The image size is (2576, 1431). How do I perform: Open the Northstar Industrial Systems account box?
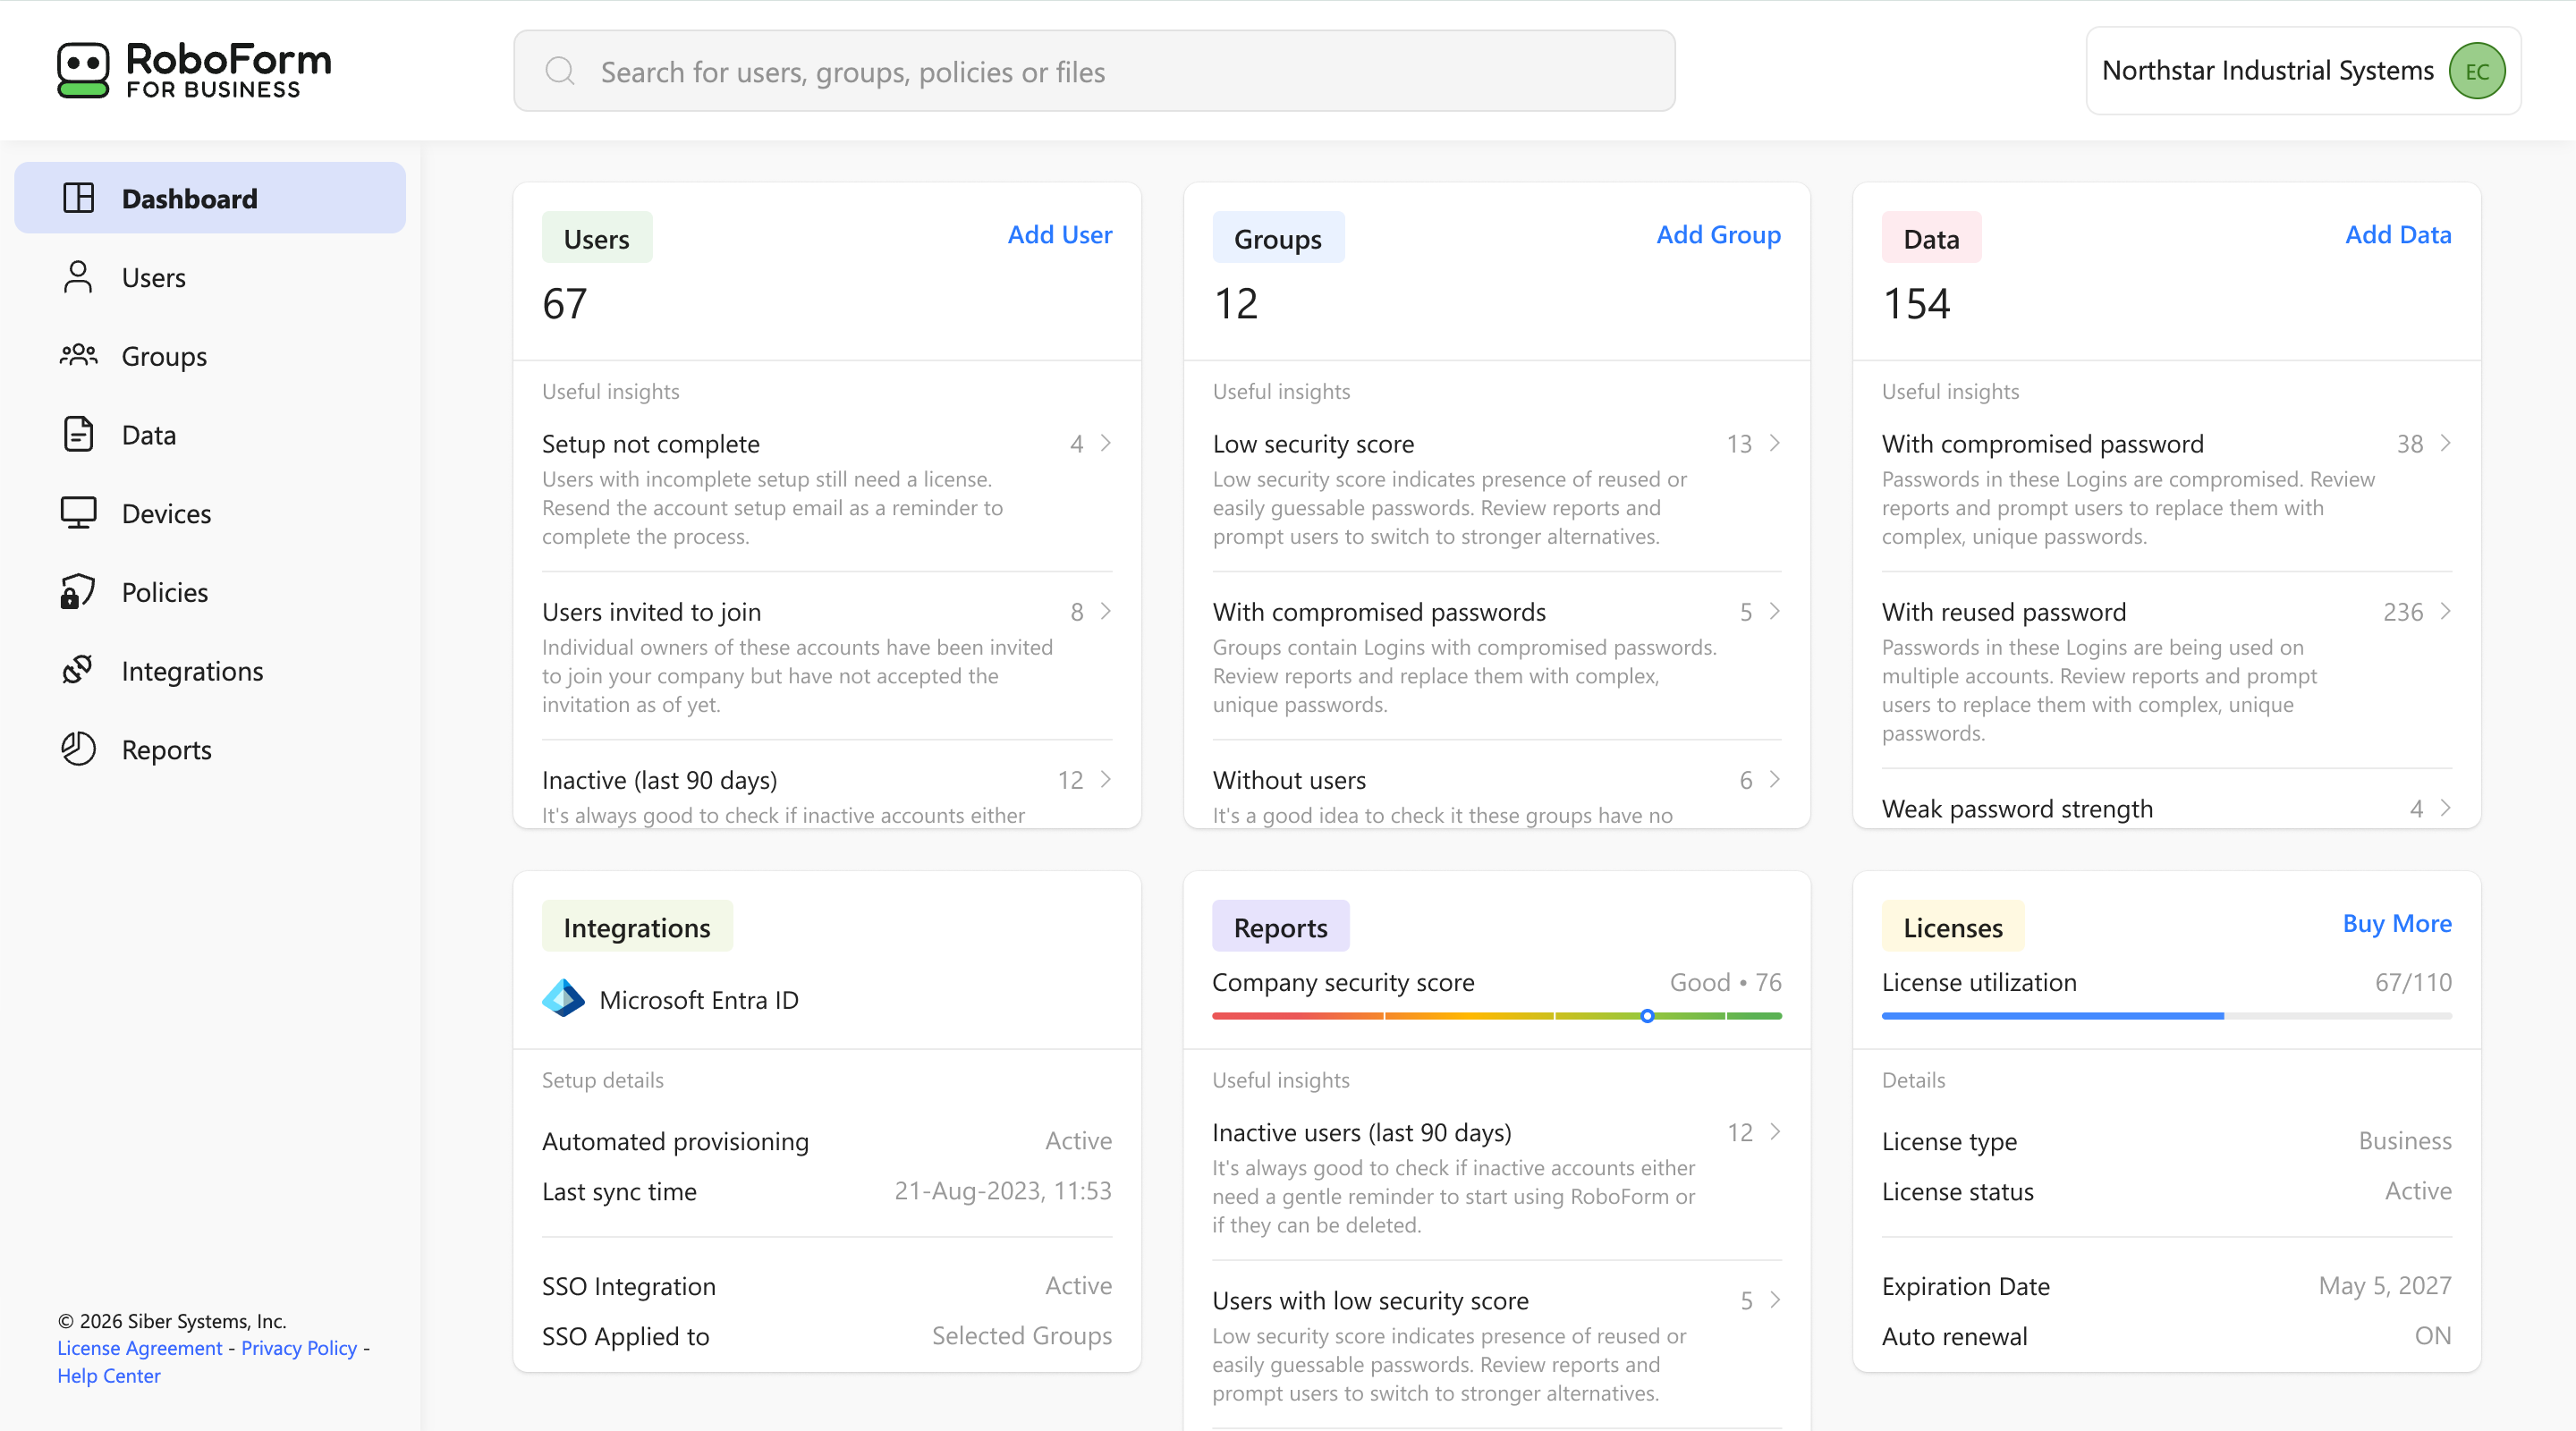click(x=2303, y=71)
